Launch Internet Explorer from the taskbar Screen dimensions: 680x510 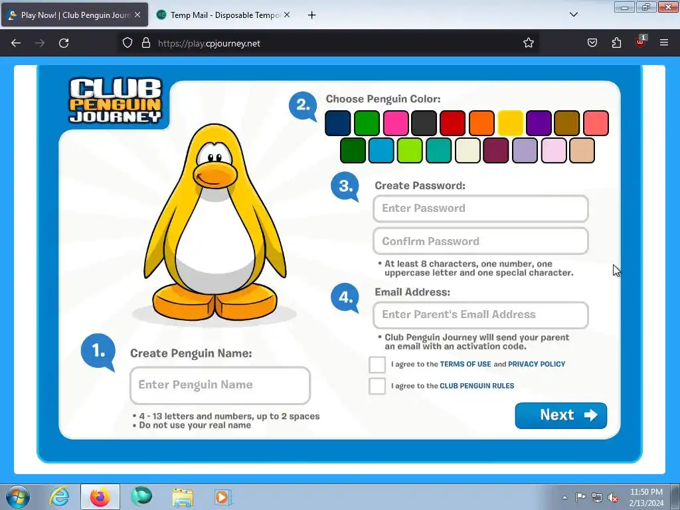(59, 497)
